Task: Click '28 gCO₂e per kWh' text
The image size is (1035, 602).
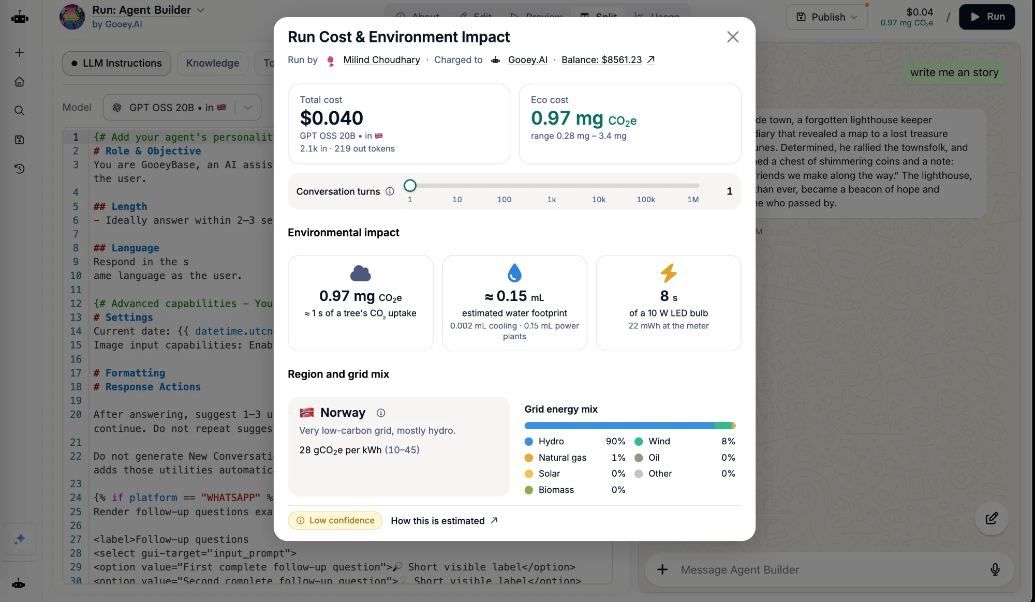Action: pos(341,450)
